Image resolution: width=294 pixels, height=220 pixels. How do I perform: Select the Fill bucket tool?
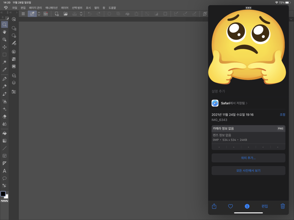point(4,133)
